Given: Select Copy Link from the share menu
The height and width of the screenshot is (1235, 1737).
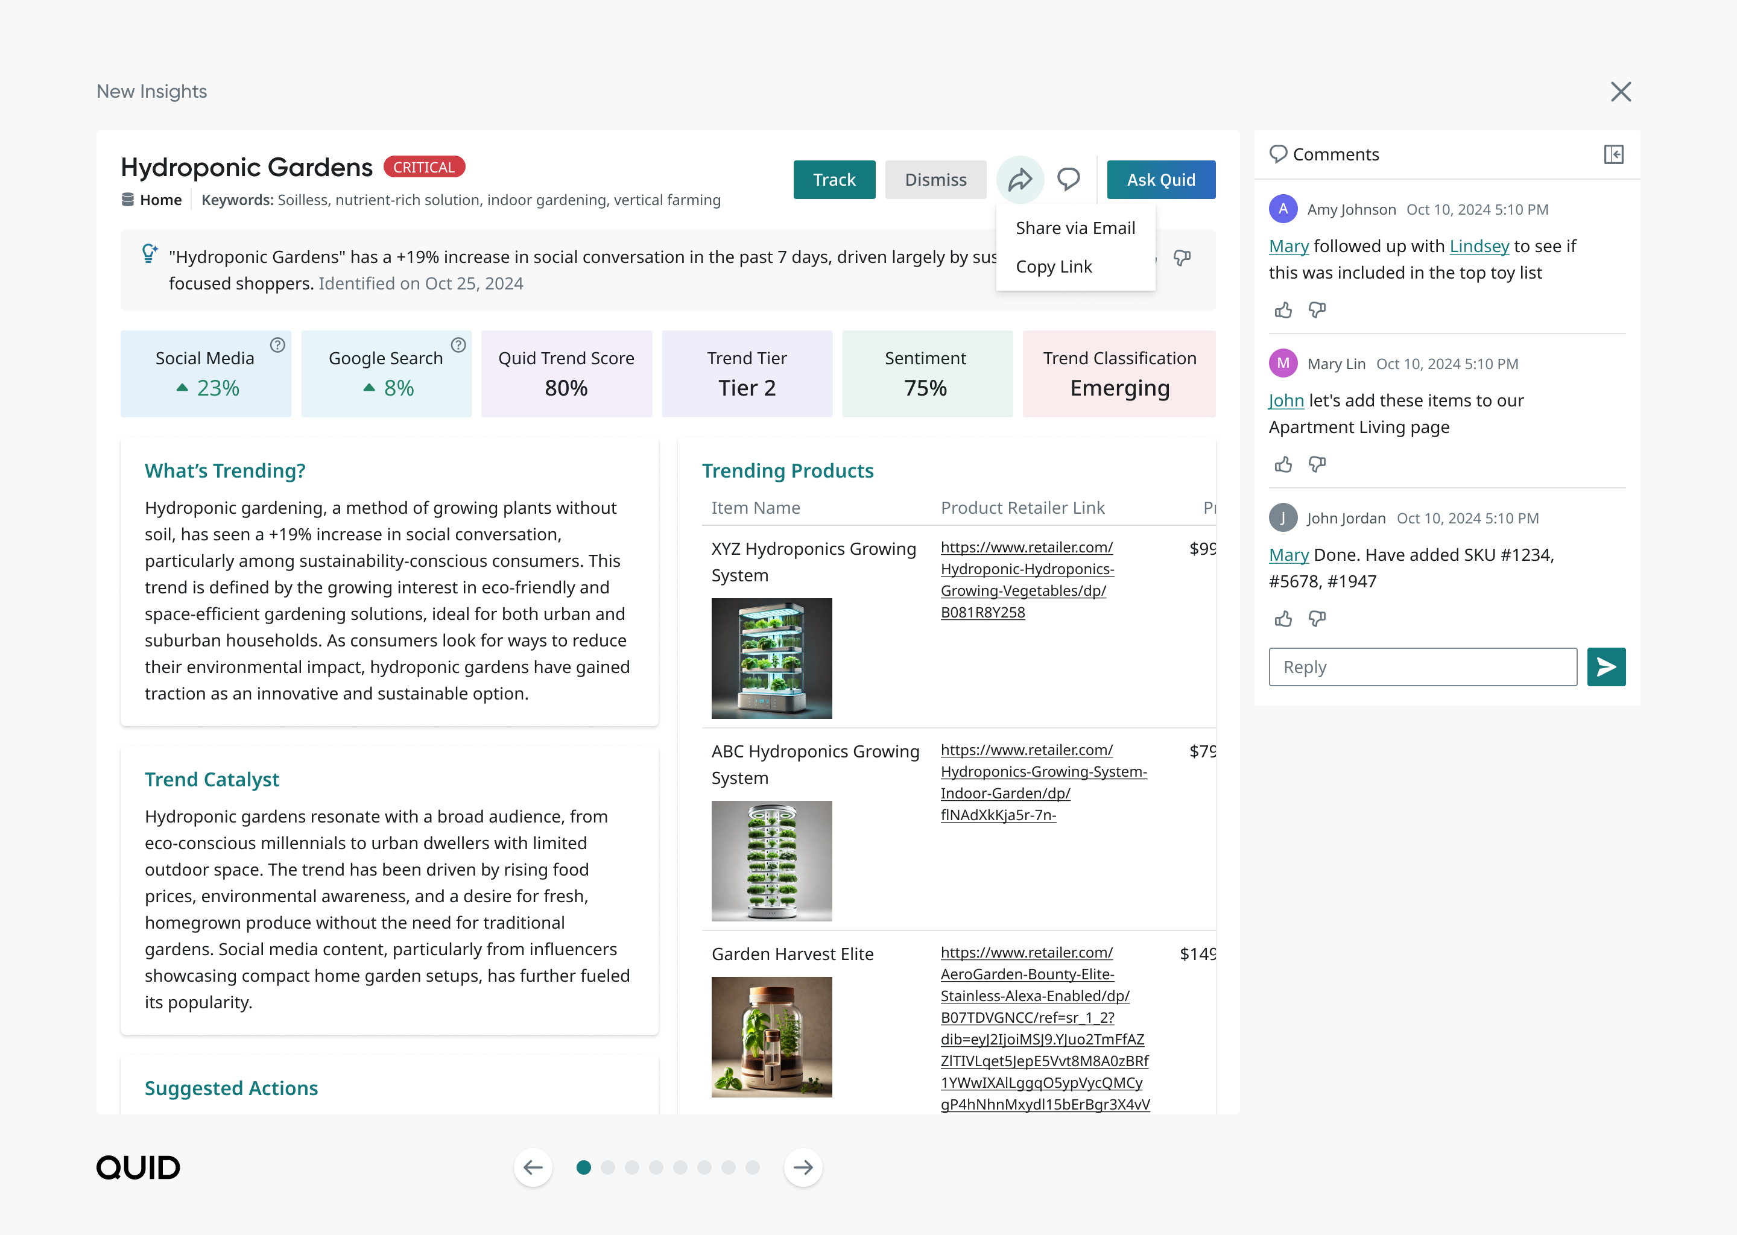Looking at the screenshot, I should pos(1054,266).
